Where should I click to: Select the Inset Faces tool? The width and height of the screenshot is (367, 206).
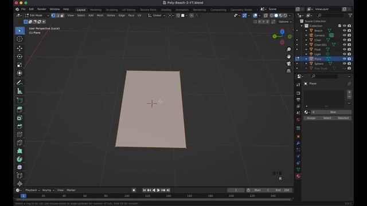point(19,118)
